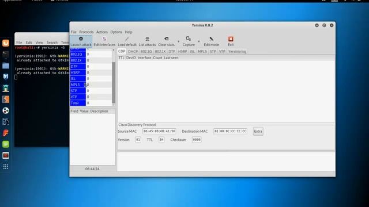This screenshot has height=207, width=369.
Task: Click the Version value field
Action: point(138,140)
